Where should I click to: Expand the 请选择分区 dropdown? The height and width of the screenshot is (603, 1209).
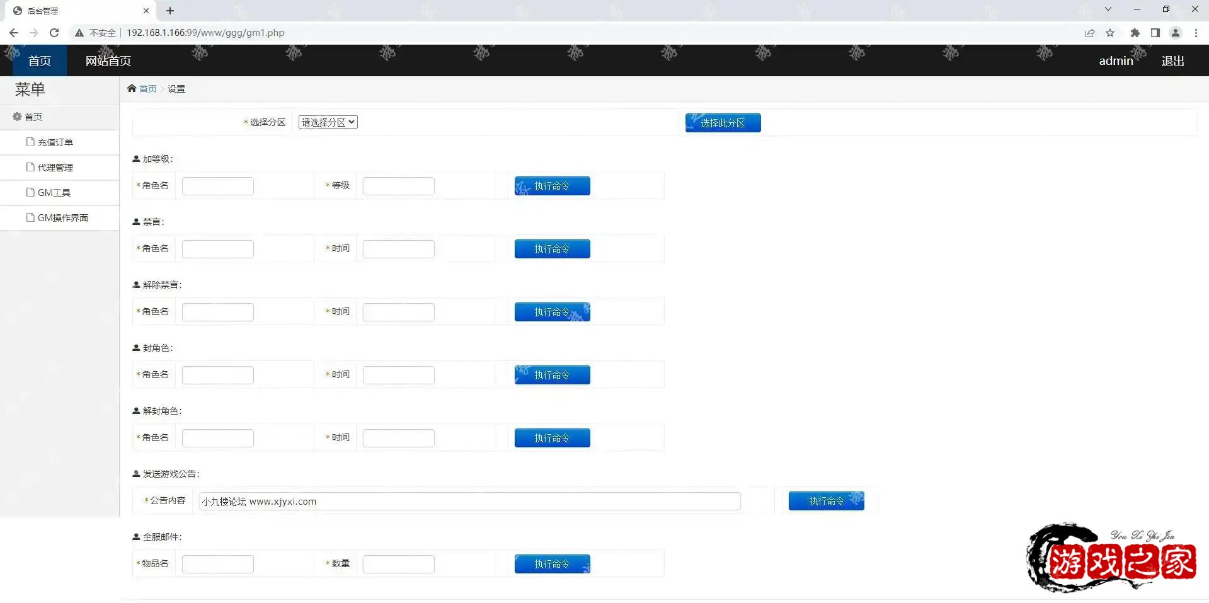[328, 122]
